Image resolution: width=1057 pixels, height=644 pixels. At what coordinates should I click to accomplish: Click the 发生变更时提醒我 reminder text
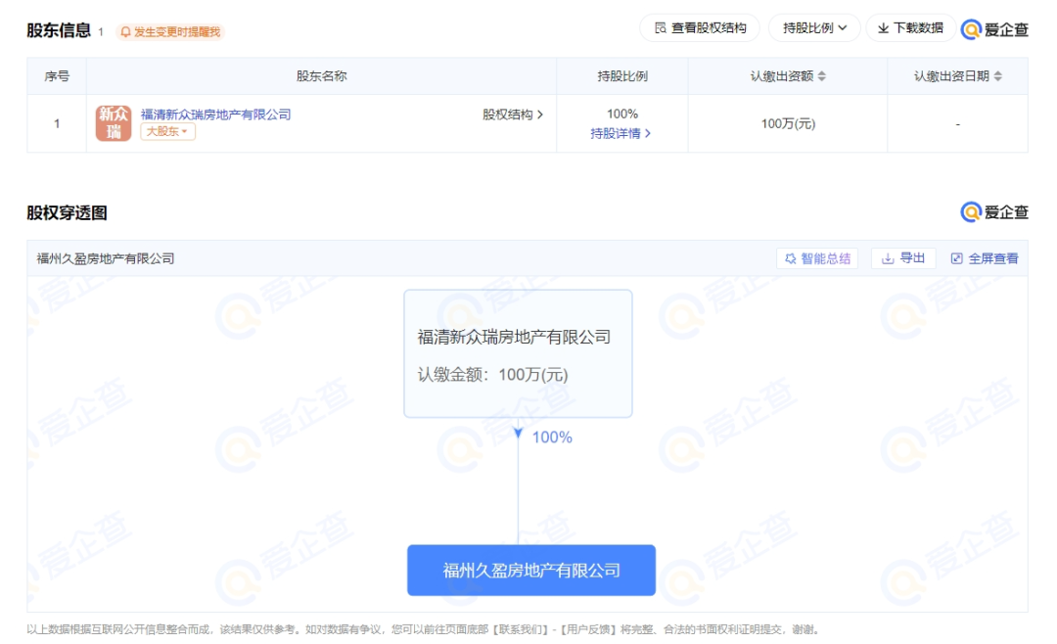[177, 32]
